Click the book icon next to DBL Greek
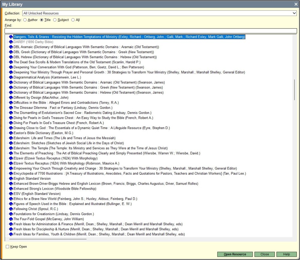Viewport: 300px width, 260px height. pos(11,52)
